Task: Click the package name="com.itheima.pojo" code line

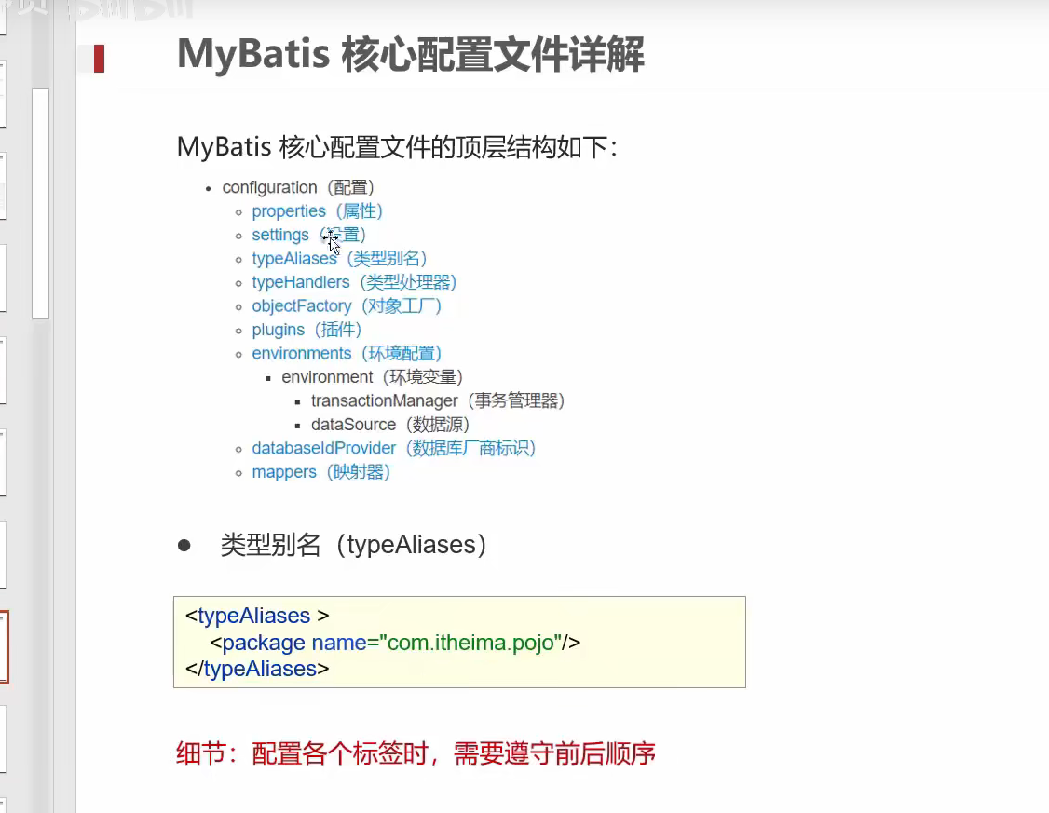Action: 395,643
